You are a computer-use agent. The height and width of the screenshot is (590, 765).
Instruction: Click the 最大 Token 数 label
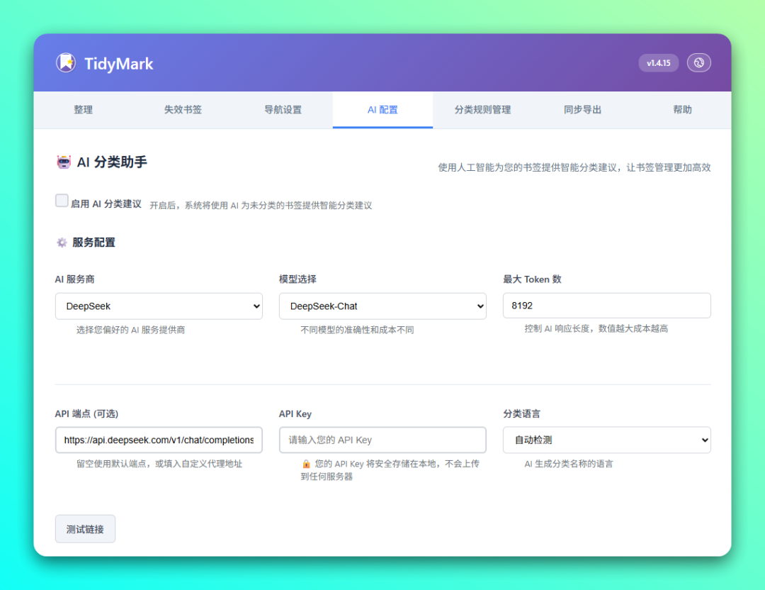(532, 279)
